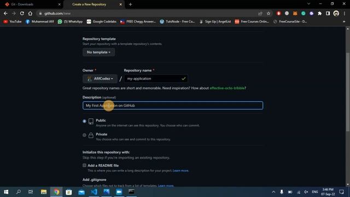Open the red shield extension icon
Viewport: 350px width, 197px height.
pos(278,13)
